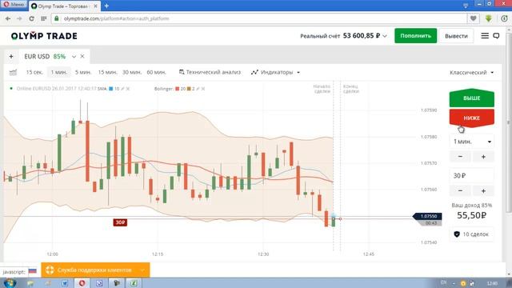Reload the page
The image size is (512, 288).
tap(31, 18)
